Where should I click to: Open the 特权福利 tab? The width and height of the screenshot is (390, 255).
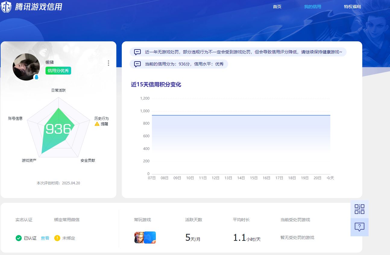click(352, 7)
